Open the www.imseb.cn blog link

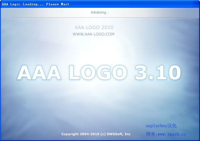(172, 134)
